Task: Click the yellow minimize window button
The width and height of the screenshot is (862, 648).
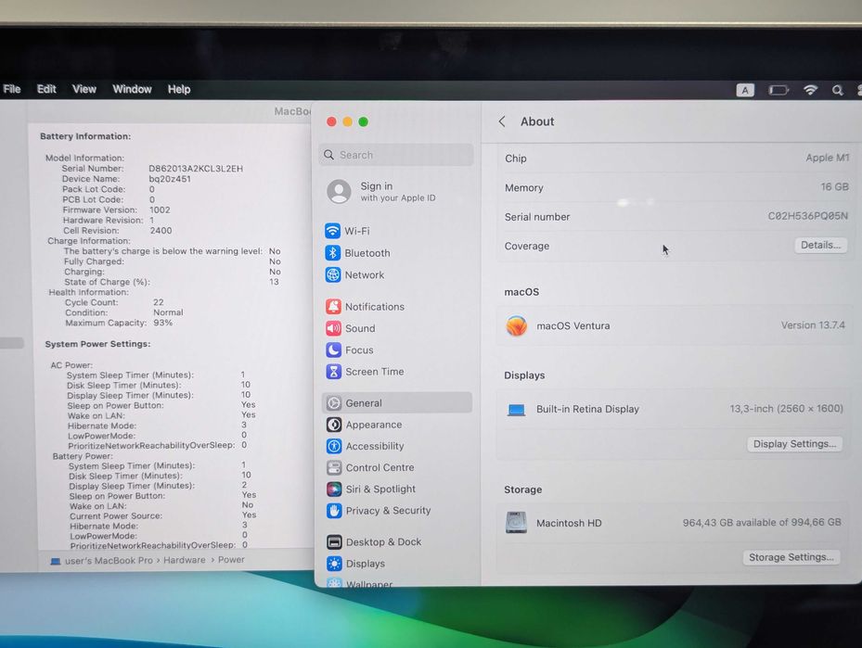Action: [x=347, y=122]
